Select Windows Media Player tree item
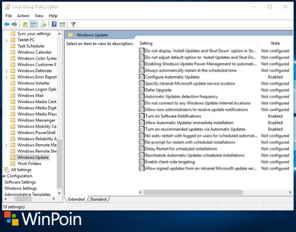Screen dimensions: 296x232 click(37, 114)
